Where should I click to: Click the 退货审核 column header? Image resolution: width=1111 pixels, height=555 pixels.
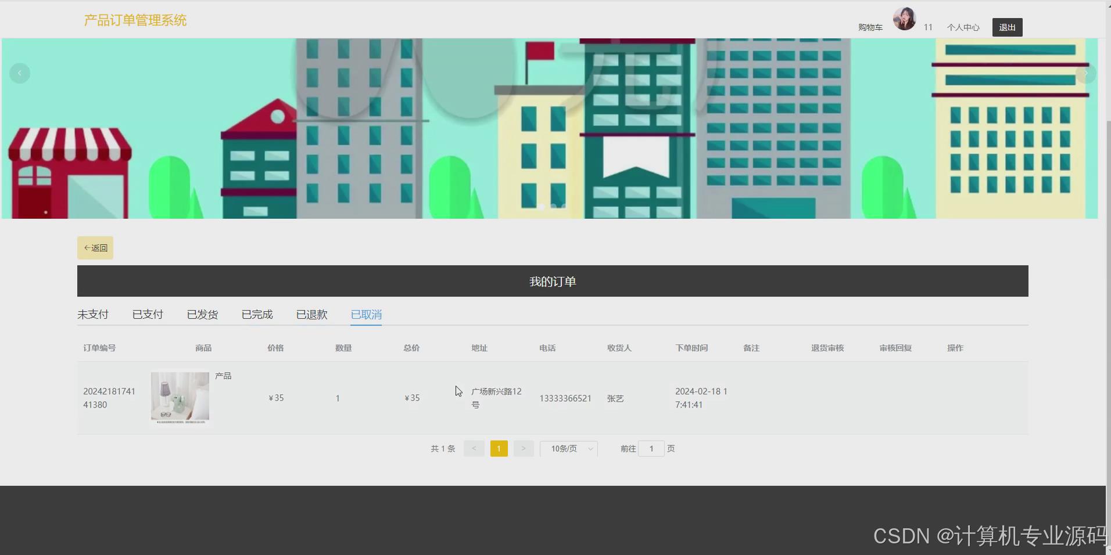[x=827, y=348]
